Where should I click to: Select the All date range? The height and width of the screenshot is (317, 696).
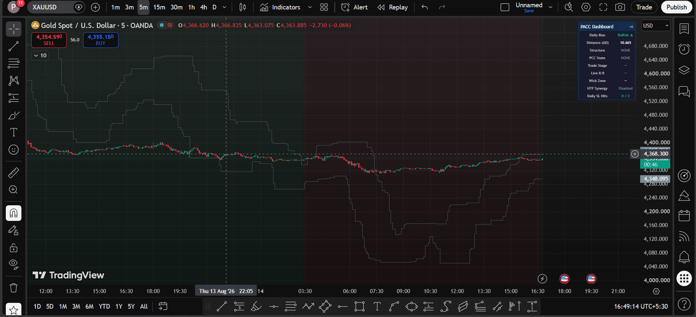[x=144, y=306]
